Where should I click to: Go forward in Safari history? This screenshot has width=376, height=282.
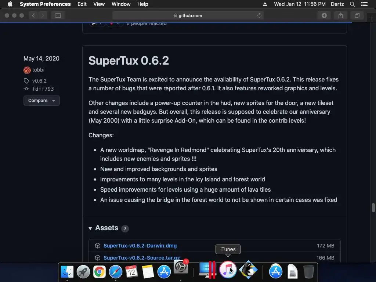pyautogui.click(x=43, y=15)
